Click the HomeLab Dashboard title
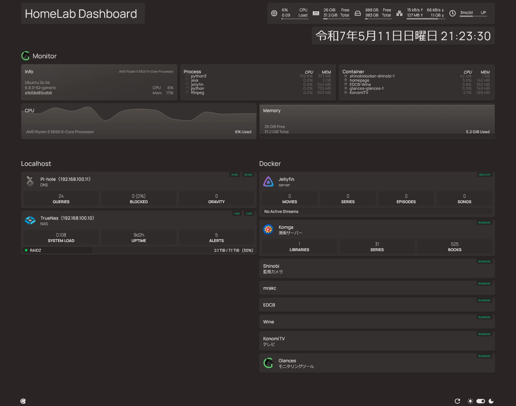 [81, 14]
